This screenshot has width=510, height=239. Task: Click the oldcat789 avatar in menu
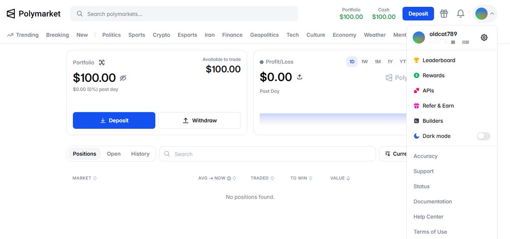pyautogui.click(x=419, y=37)
